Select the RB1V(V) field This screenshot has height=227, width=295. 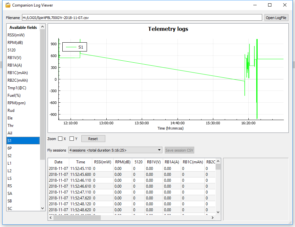(x=14, y=58)
